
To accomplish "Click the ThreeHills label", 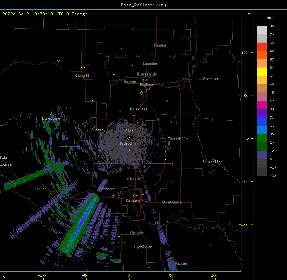I will click(178, 139).
